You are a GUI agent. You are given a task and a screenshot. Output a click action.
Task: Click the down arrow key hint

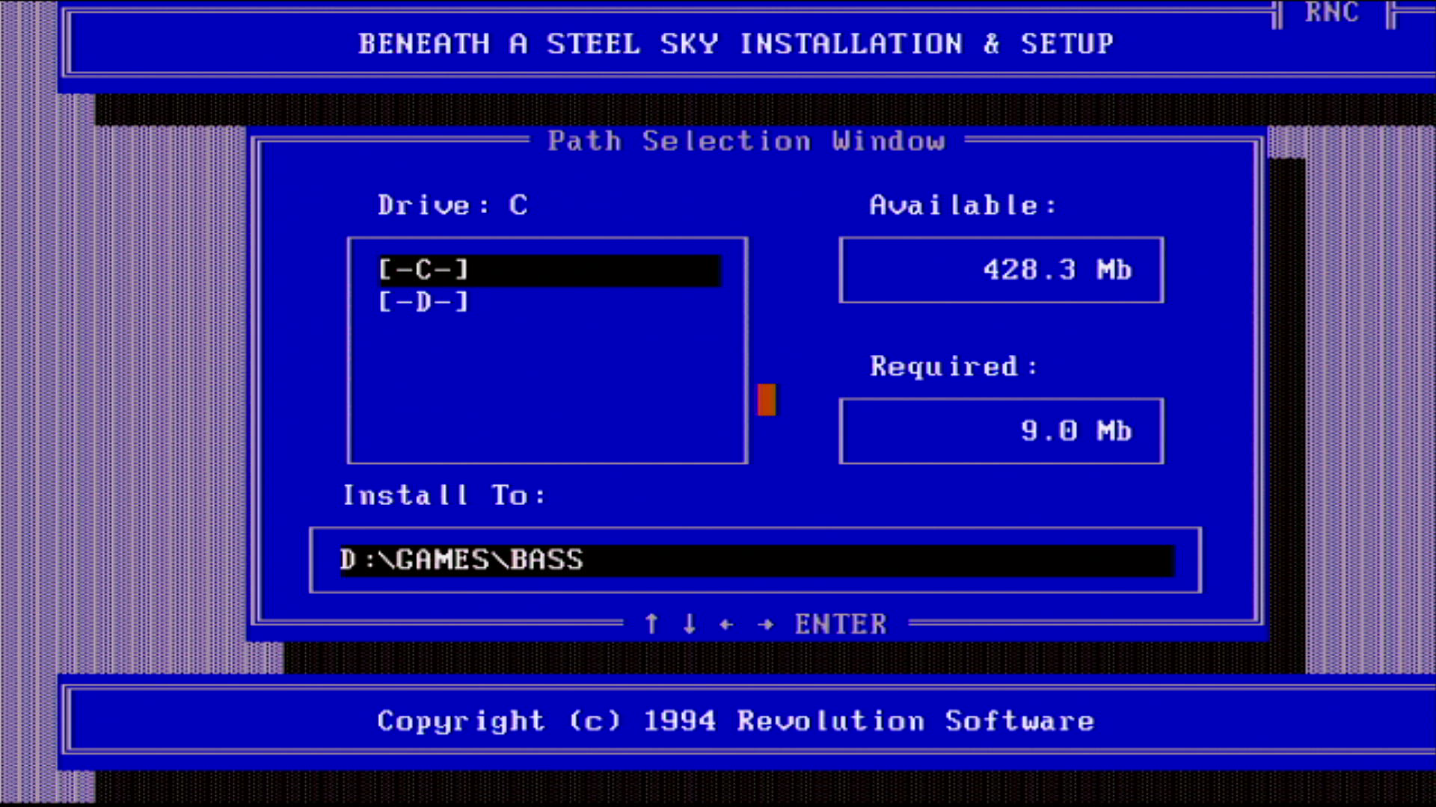pos(690,623)
